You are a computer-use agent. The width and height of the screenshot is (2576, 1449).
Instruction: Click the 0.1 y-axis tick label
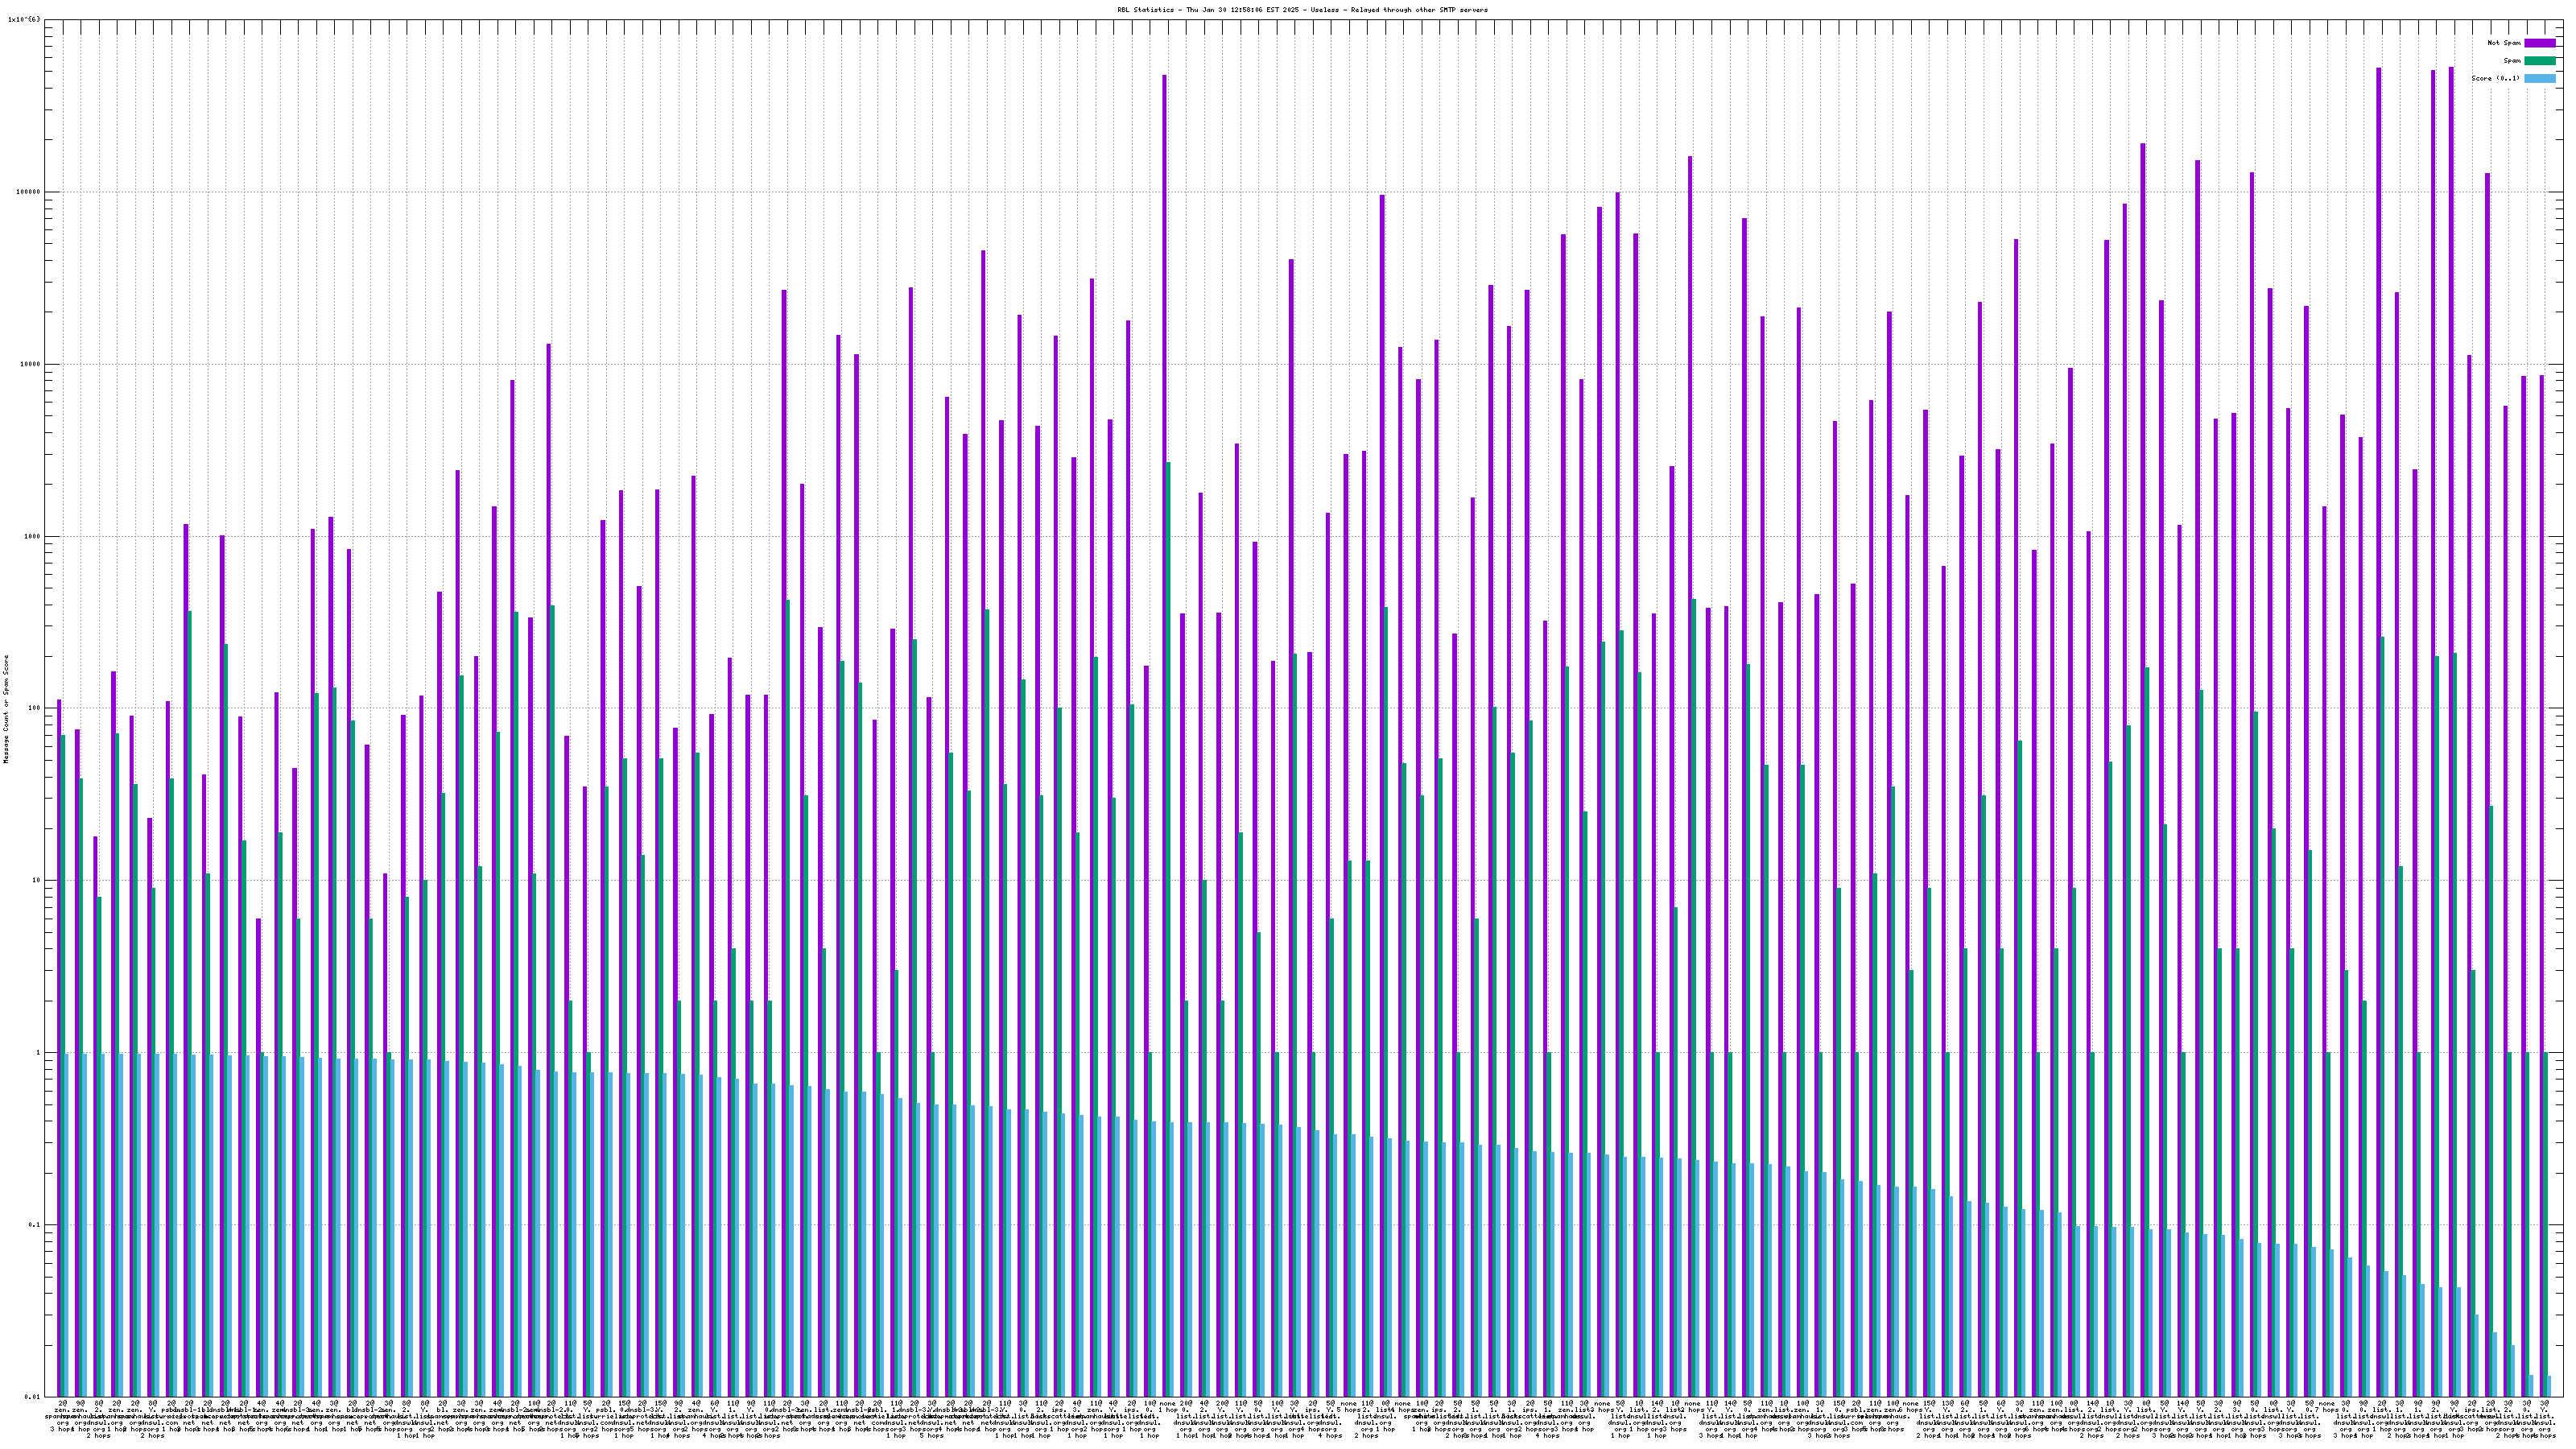35,1225
